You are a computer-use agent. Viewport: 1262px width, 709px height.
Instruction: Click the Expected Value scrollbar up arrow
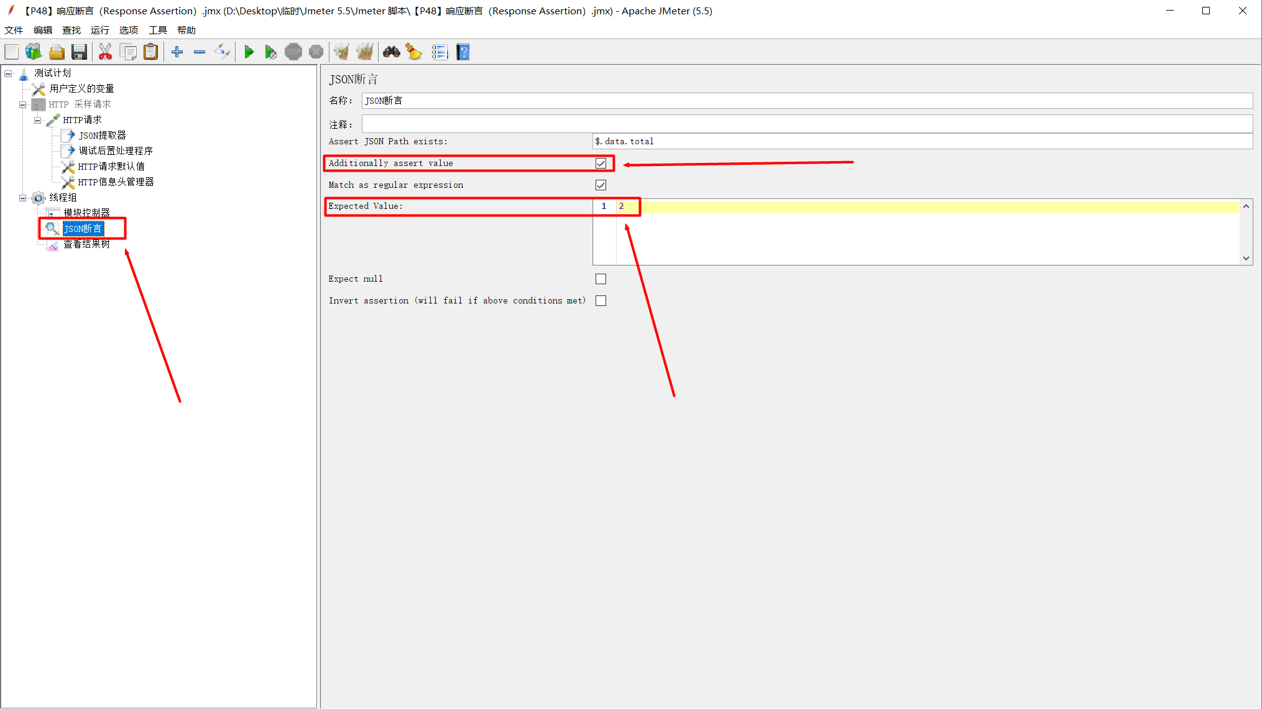(x=1246, y=206)
